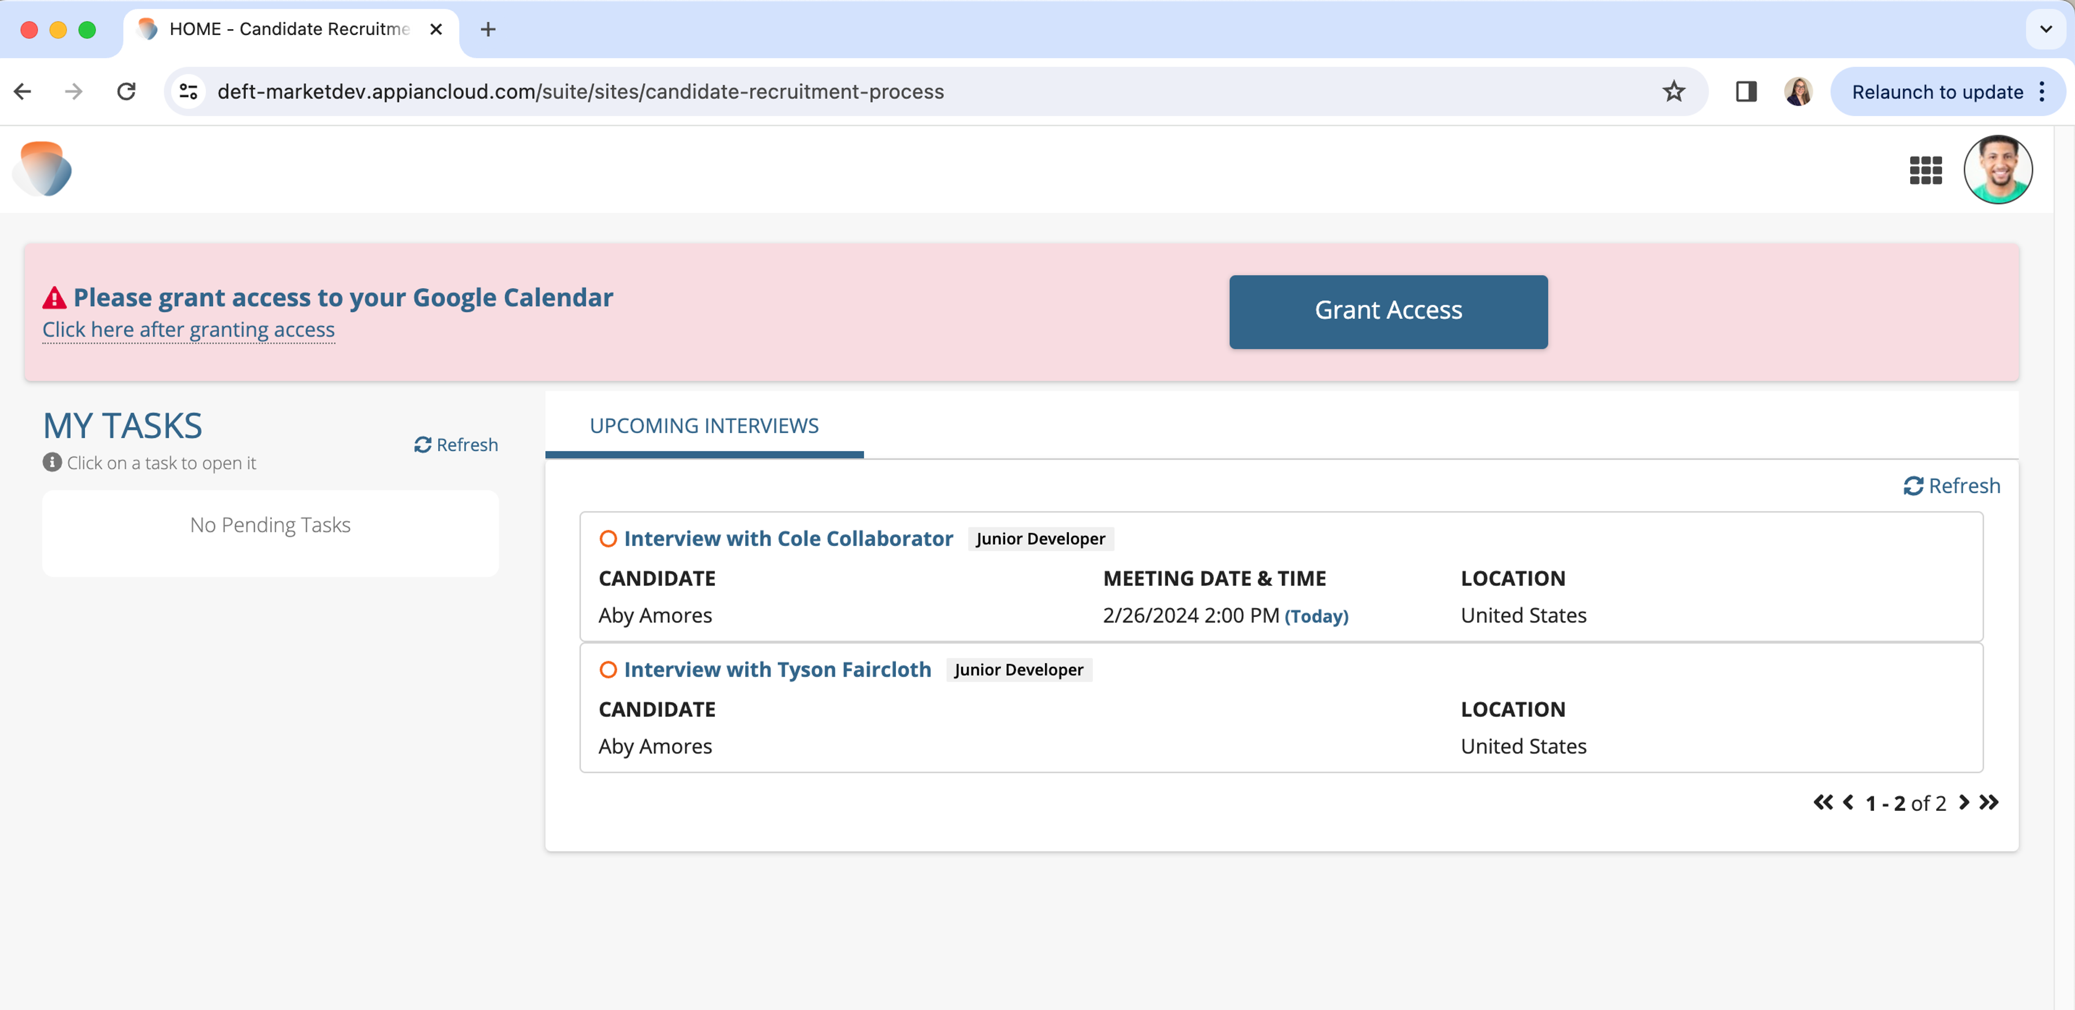Refresh the Upcoming Interviews list
2075x1010 pixels.
click(1951, 486)
